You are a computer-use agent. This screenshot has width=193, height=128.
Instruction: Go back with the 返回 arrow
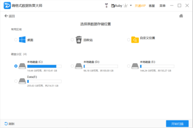(x=10, y=16)
